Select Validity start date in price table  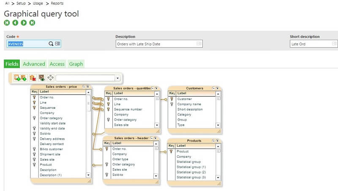pos(52,123)
